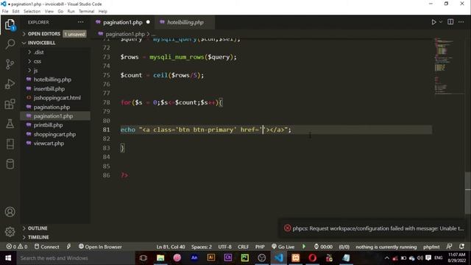Open the Explorer view in activity bar
Viewport: 471px width, 265px height.
coord(10,24)
